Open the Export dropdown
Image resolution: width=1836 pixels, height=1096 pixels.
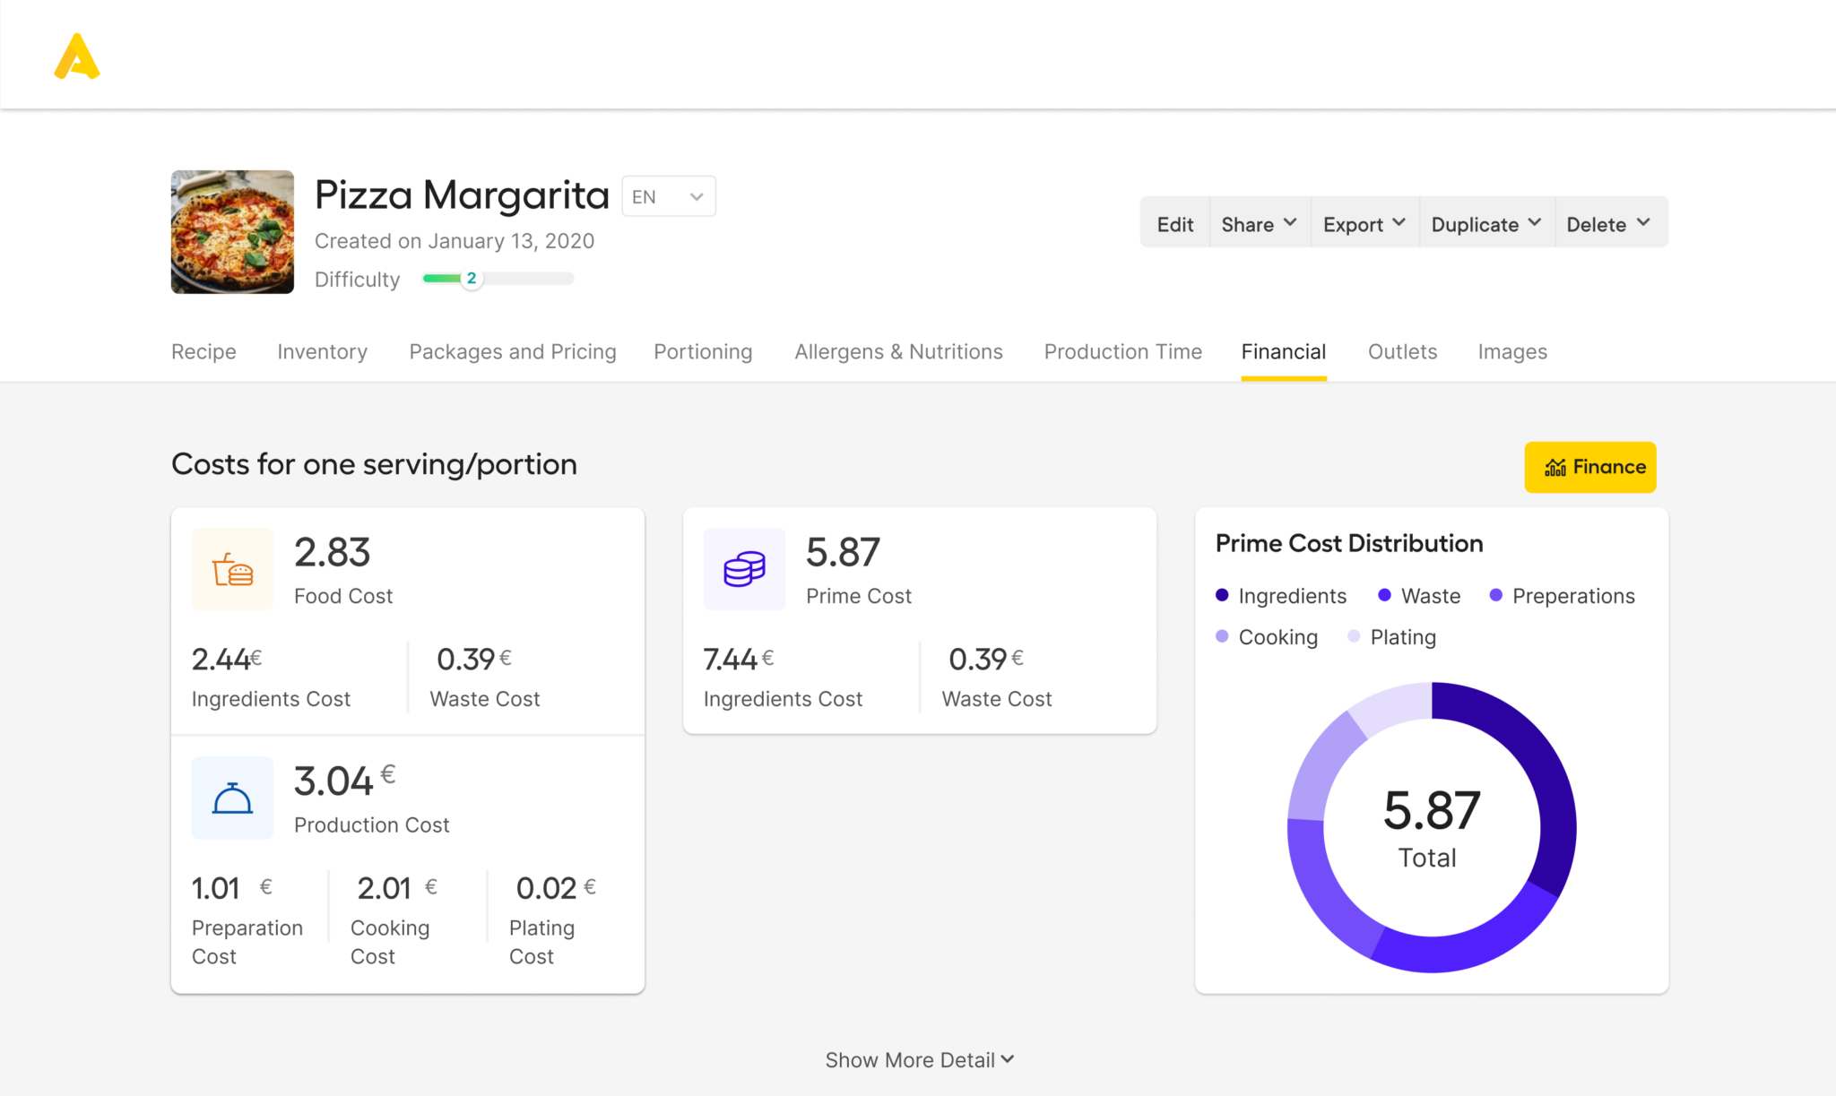click(x=1364, y=223)
